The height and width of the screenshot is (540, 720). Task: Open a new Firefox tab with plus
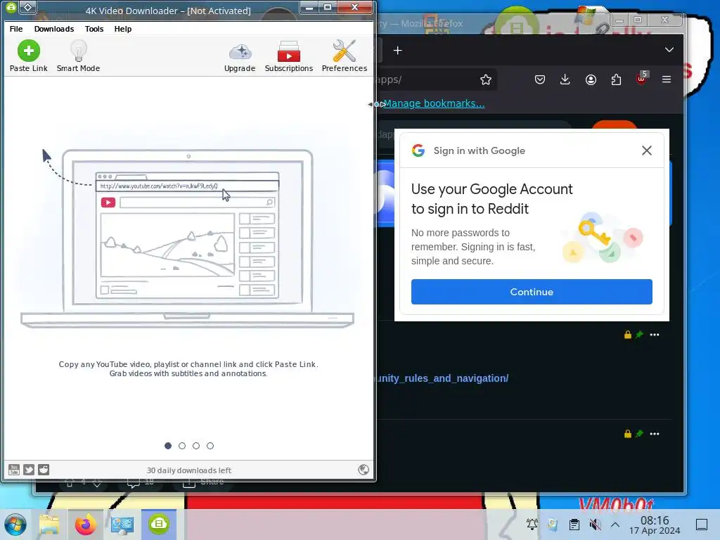click(398, 51)
